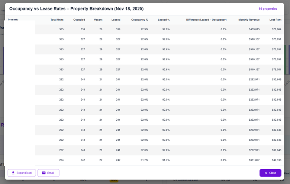Click the $42,136 lost rent cell
Image resolution: width=290 pixels, height=184 pixels.
coord(275,160)
